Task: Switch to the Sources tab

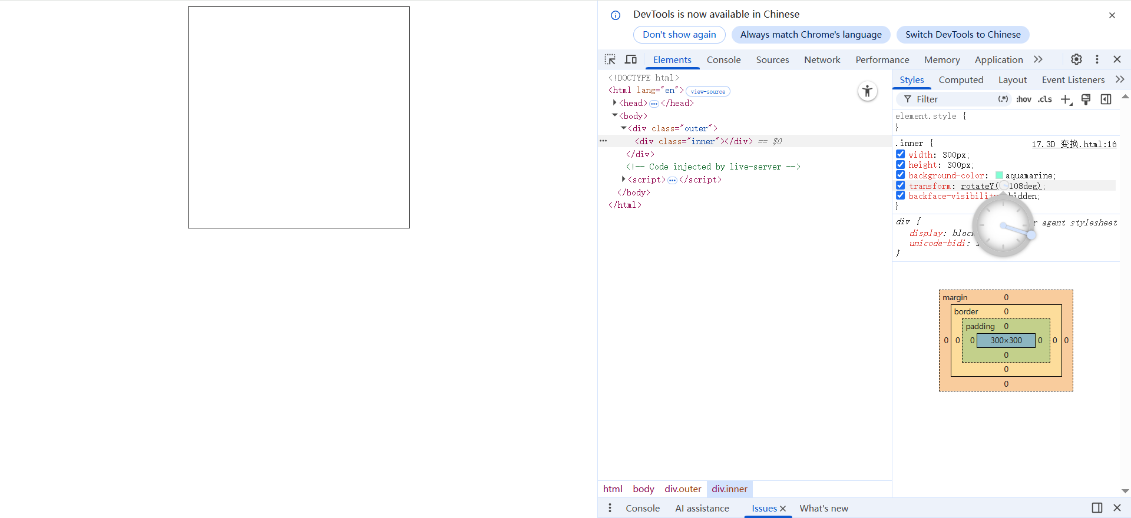Action: coord(772,60)
